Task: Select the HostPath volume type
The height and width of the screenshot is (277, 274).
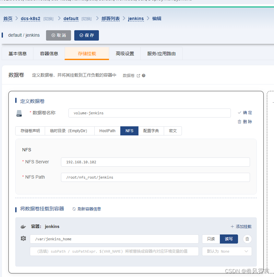Action: click(107, 131)
